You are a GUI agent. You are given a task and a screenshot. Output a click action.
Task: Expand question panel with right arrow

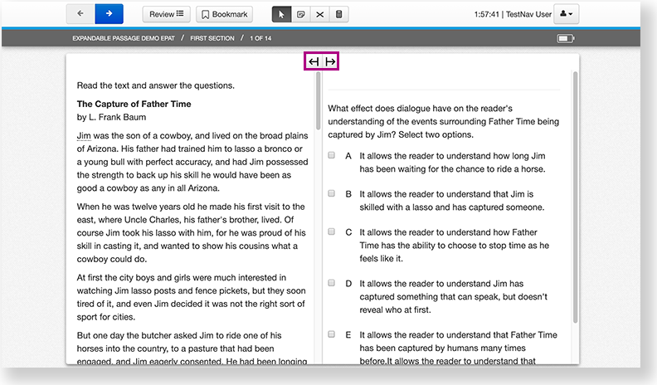pyautogui.click(x=330, y=62)
